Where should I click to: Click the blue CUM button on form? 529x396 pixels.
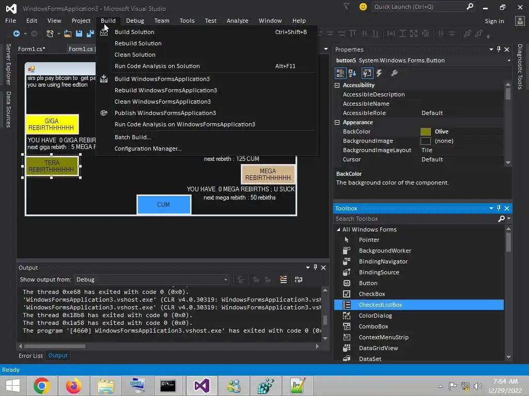[x=164, y=204]
